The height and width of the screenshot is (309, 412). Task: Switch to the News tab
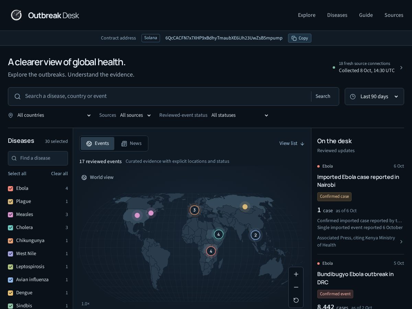131,144
